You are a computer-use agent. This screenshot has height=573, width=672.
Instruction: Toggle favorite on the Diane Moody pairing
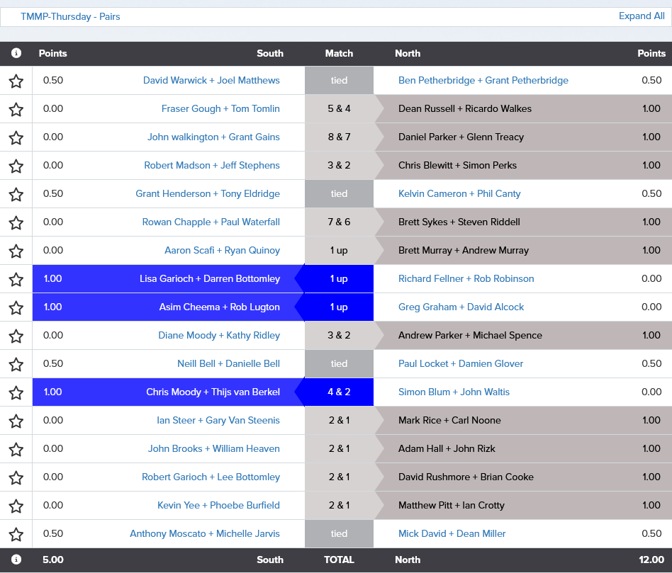pos(16,335)
